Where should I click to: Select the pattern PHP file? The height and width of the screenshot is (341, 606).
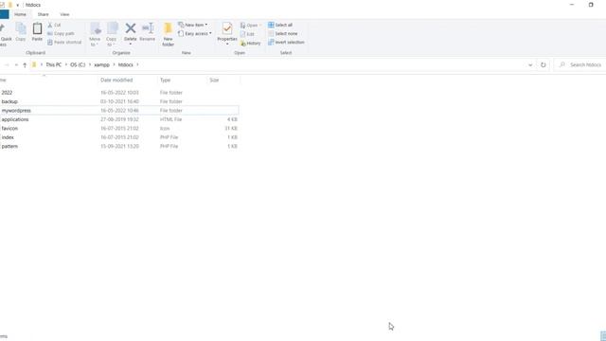pos(119,146)
